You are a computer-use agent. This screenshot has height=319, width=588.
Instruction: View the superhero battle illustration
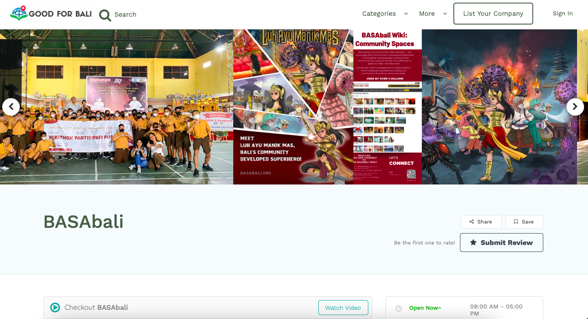(x=499, y=106)
